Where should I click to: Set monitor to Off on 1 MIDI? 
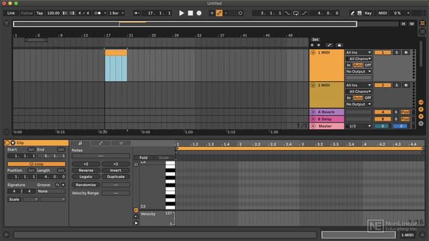[368, 65]
